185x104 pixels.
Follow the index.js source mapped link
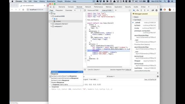(128, 70)
